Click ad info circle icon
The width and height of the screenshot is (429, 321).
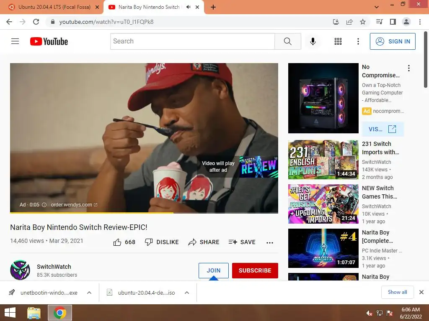coord(44,205)
